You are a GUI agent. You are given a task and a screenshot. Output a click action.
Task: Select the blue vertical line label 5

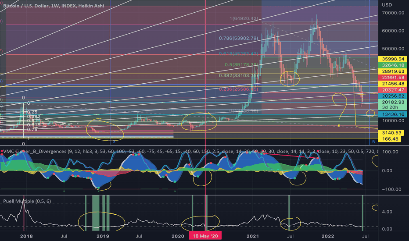pos(373,142)
